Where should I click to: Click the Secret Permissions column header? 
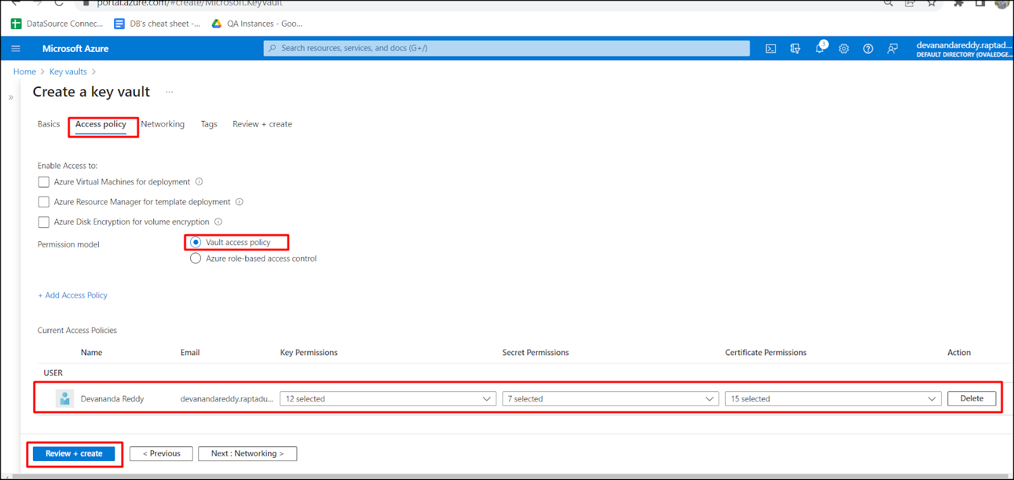point(536,353)
